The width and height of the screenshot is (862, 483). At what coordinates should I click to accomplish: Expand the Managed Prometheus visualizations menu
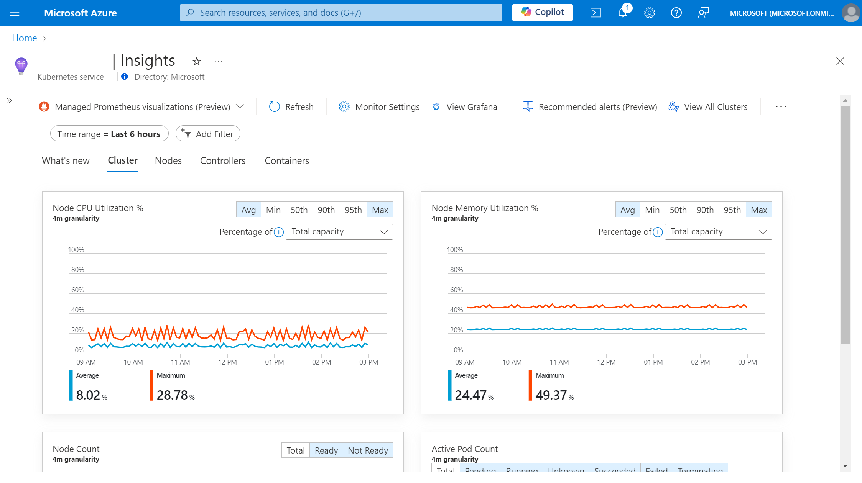240,107
